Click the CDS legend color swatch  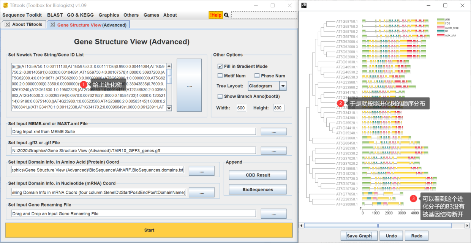(441, 24)
